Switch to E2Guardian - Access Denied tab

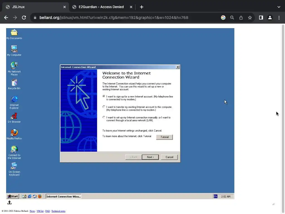tap(102, 7)
